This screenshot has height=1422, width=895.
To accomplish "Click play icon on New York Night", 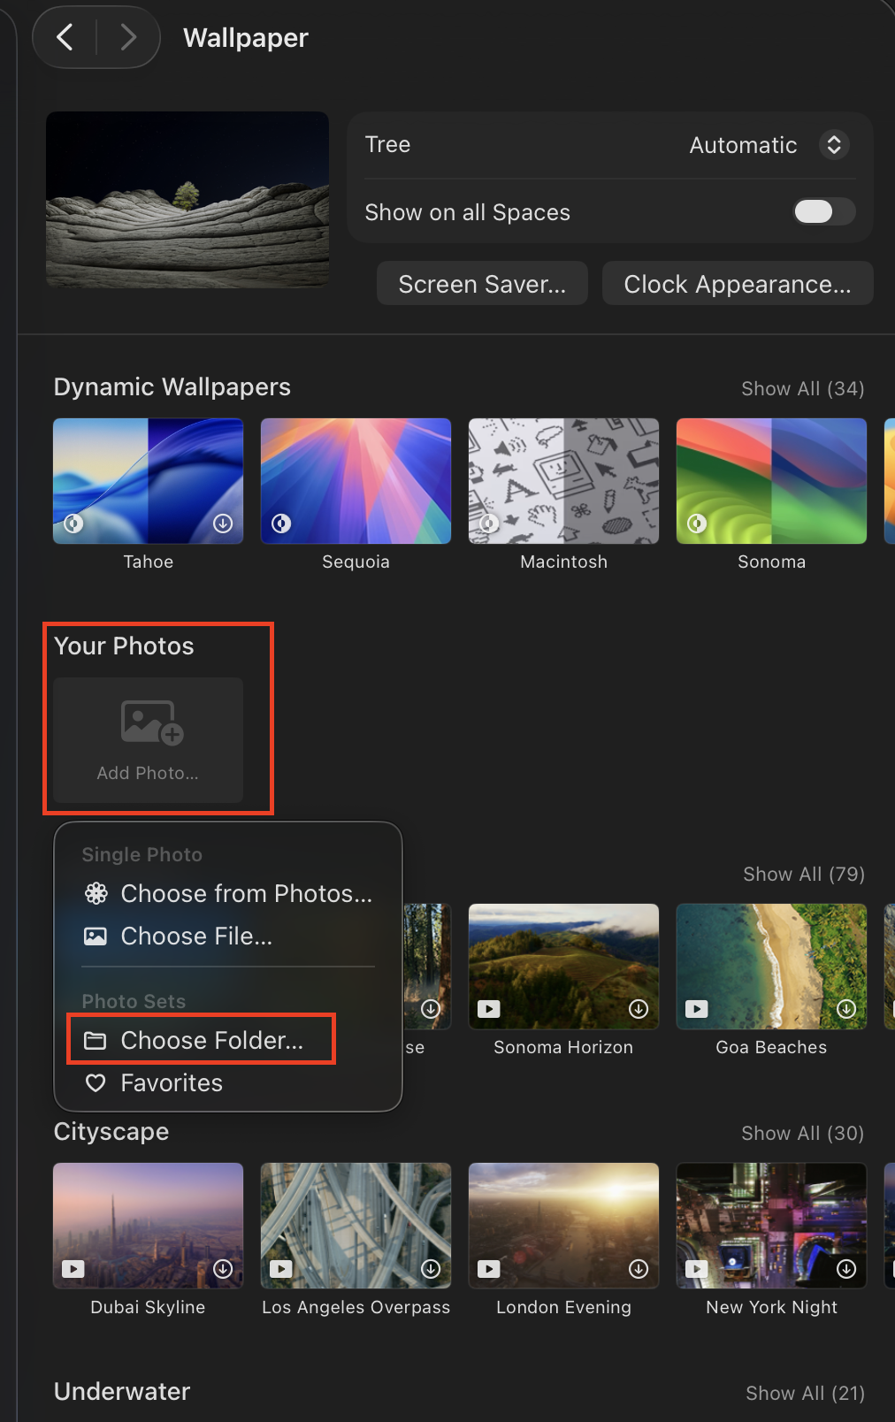I will (697, 1269).
